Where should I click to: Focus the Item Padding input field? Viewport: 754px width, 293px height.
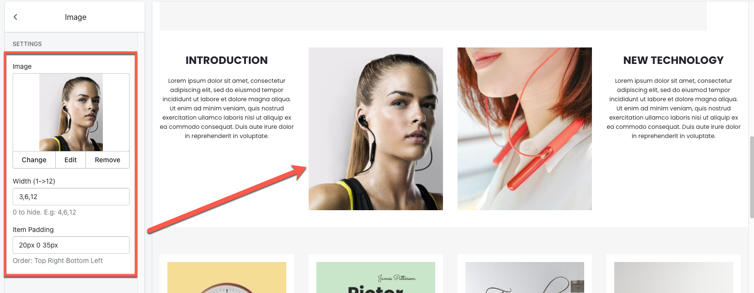click(x=71, y=245)
